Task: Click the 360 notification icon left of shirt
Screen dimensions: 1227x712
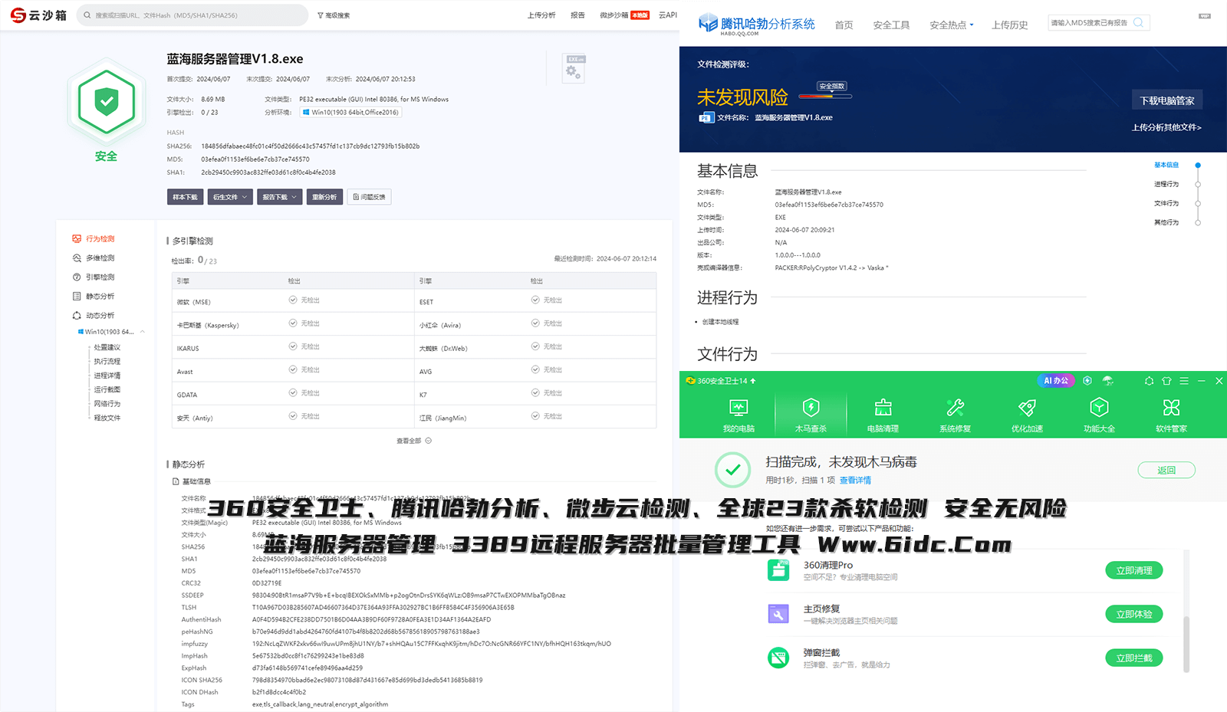Action: click(x=1149, y=380)
